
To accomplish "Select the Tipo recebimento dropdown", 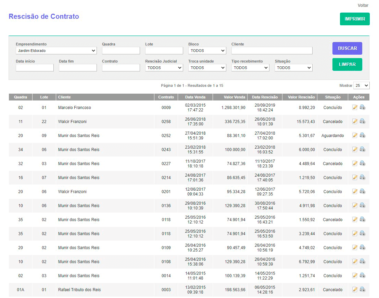I will pyautogui.click(x=250, y=68).
